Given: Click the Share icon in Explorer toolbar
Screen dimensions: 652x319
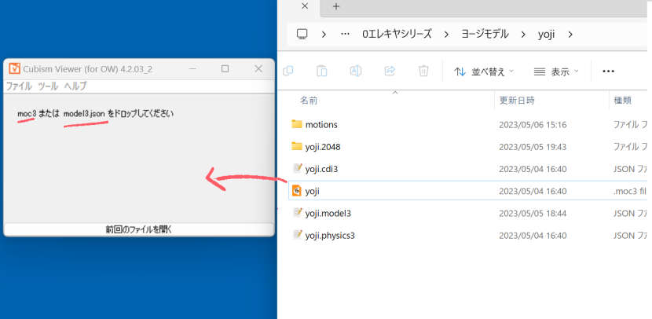Looking at the screenshot, I should point(390,71).
